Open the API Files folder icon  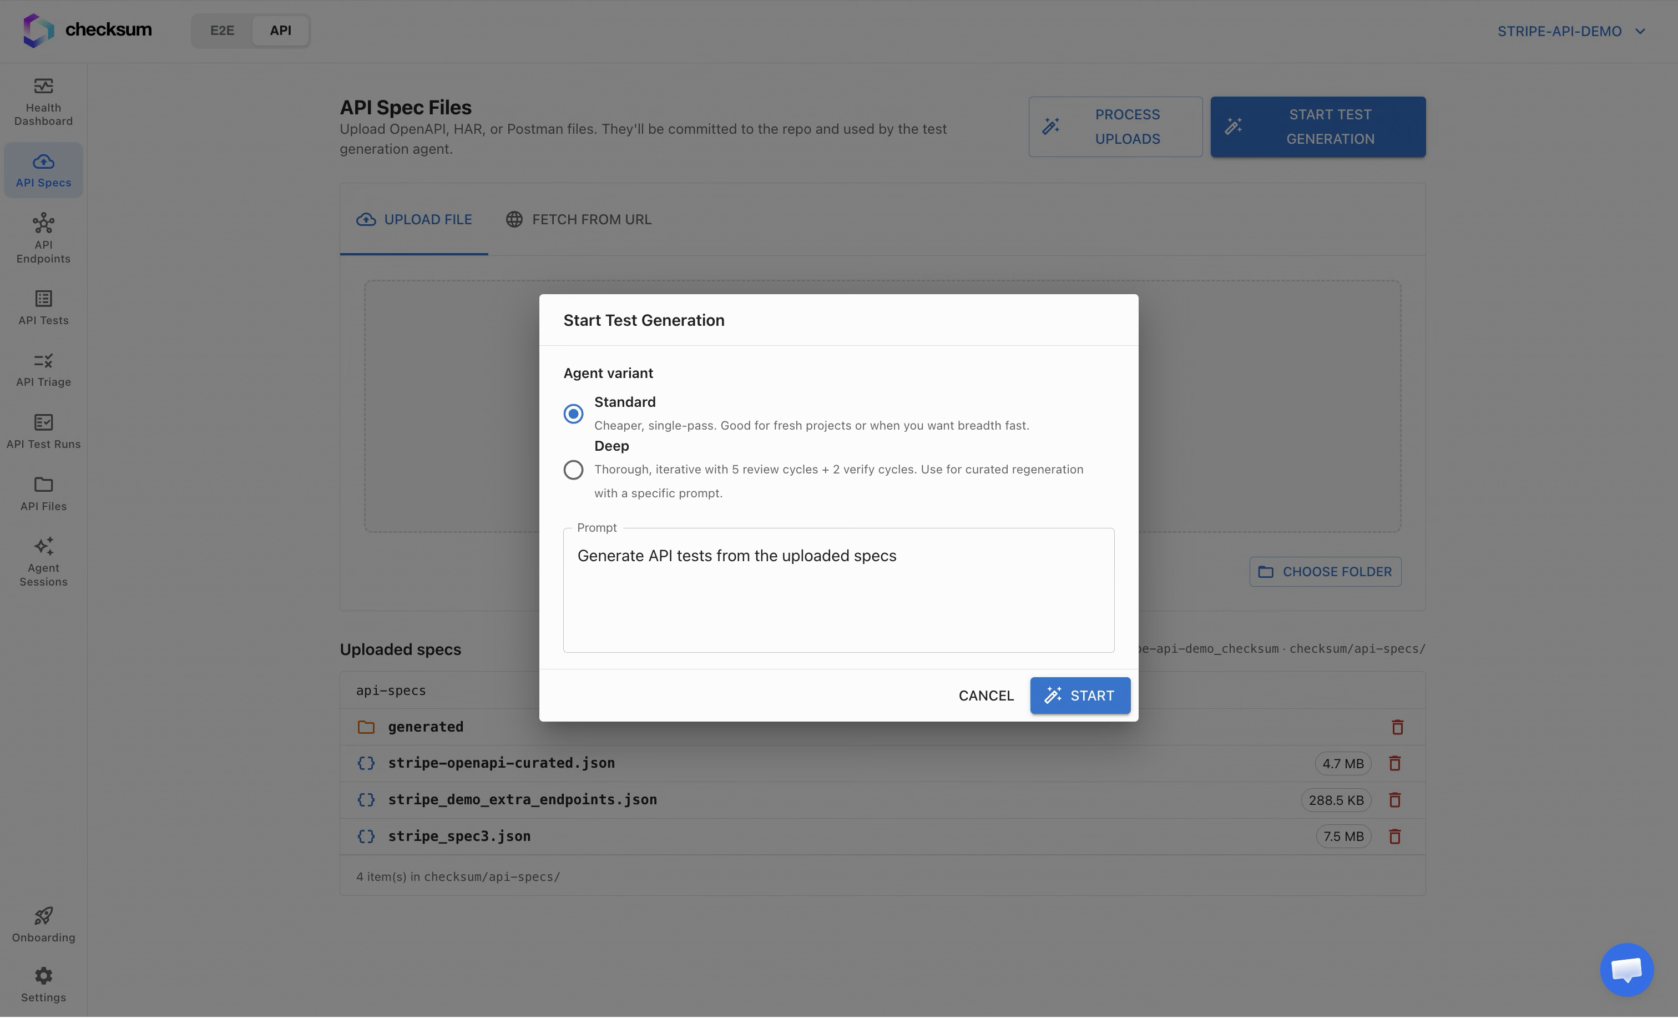click(44, 485)
